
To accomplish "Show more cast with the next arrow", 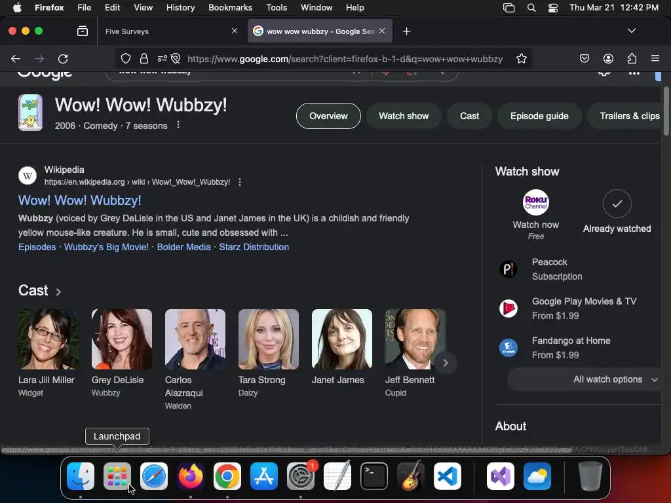I will pos(446,363).
